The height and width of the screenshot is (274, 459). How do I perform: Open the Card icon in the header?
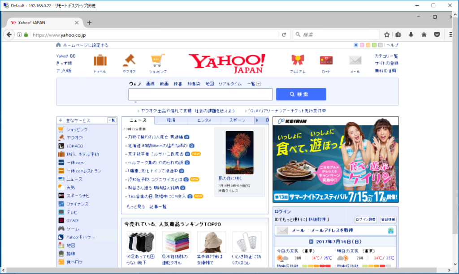[326, 60]
